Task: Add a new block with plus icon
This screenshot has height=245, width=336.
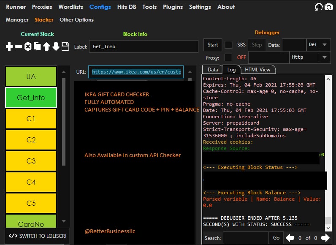Action: click(9, 46)
